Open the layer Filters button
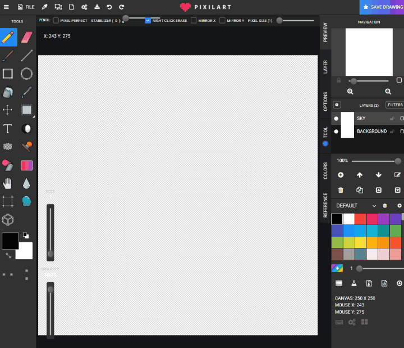This screenshot has height=348, width=404. [x=394, y=105]
